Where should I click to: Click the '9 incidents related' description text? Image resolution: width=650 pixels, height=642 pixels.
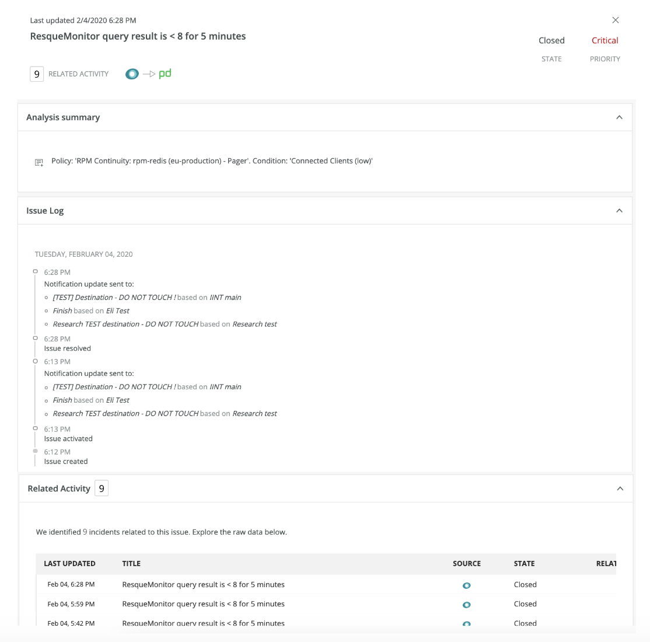click(161, 532)
